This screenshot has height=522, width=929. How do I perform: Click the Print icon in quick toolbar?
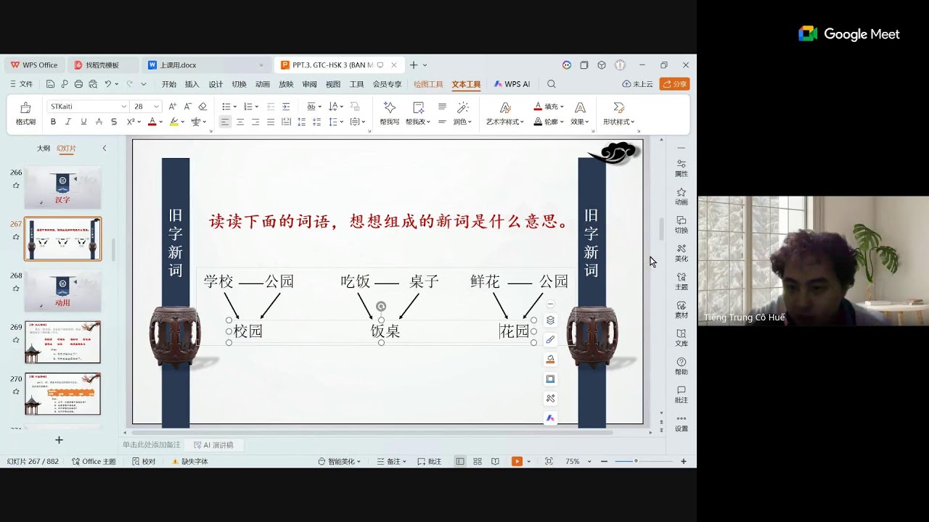click(x=78, y=84)
